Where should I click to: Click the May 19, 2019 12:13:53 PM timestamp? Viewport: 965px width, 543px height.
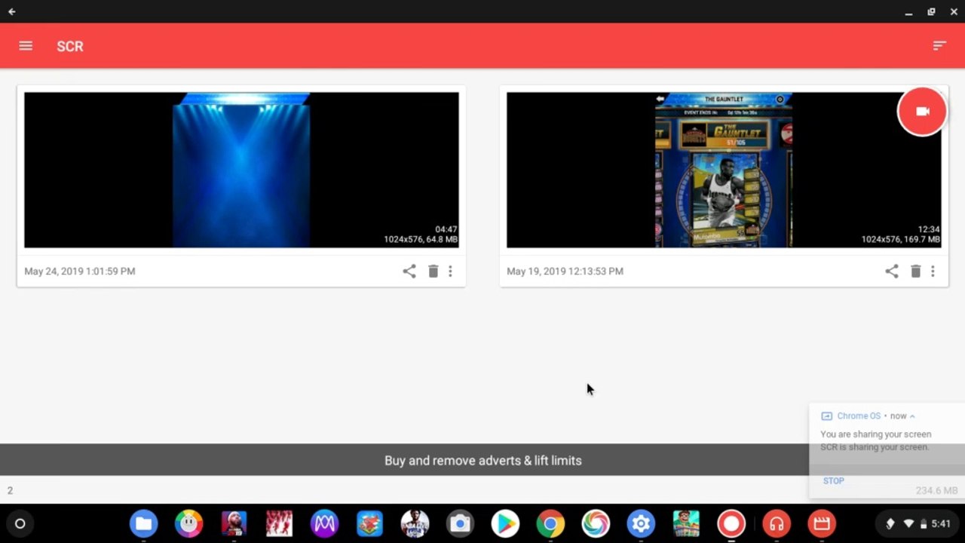coord(565,271)
